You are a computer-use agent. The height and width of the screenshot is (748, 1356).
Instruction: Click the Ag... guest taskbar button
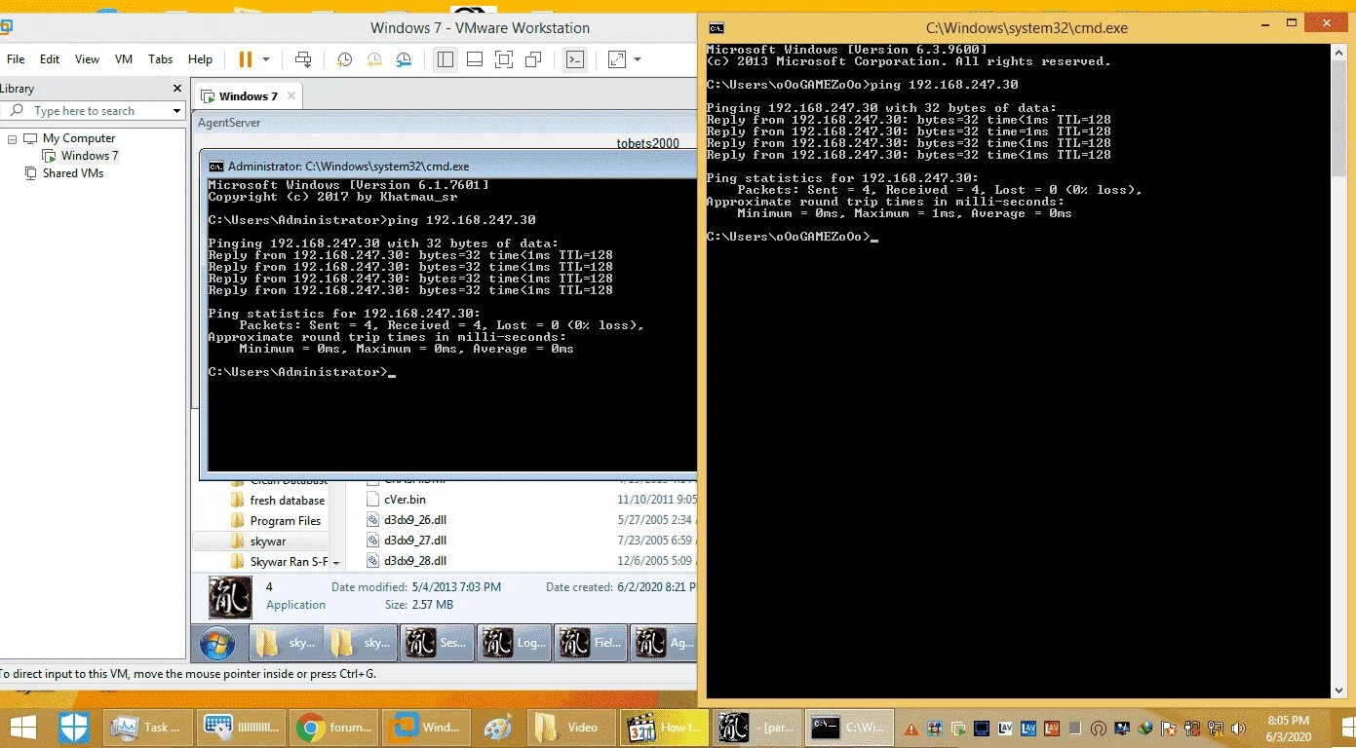663,644
